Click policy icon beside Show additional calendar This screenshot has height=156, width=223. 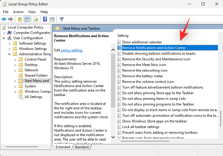point(119,42)
